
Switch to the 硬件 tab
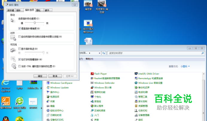(47, 10)
